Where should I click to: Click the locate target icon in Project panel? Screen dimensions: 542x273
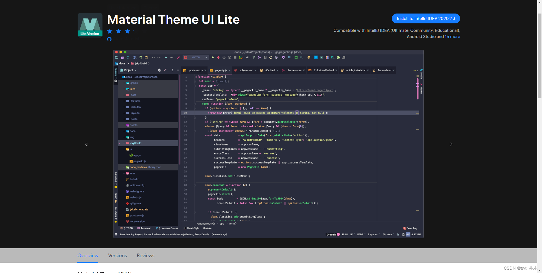160,70
